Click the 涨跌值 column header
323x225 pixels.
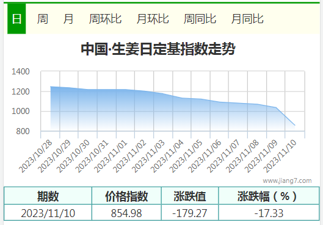pyautogui.click(x=190, y=196)
